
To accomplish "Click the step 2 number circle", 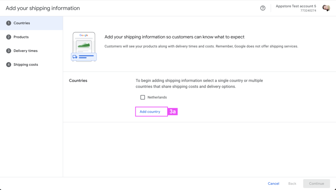I will (8, 37).
